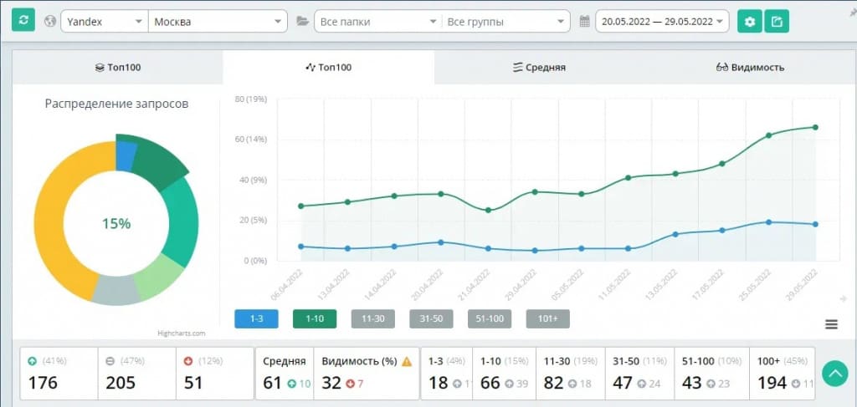Click the teal donut chart segment
Viewport: 857px width, 407px height.
coord(183,221)
